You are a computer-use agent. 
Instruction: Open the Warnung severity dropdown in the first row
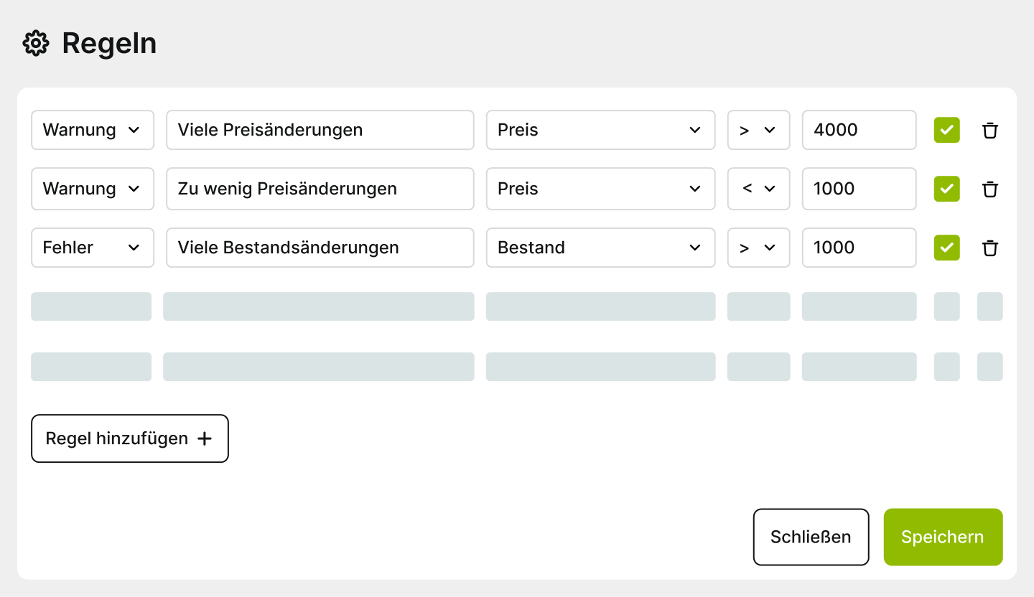point(92,130)
